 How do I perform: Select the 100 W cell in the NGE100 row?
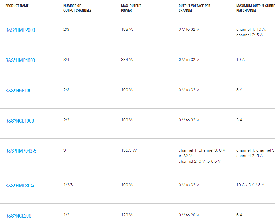click(127, 90)
